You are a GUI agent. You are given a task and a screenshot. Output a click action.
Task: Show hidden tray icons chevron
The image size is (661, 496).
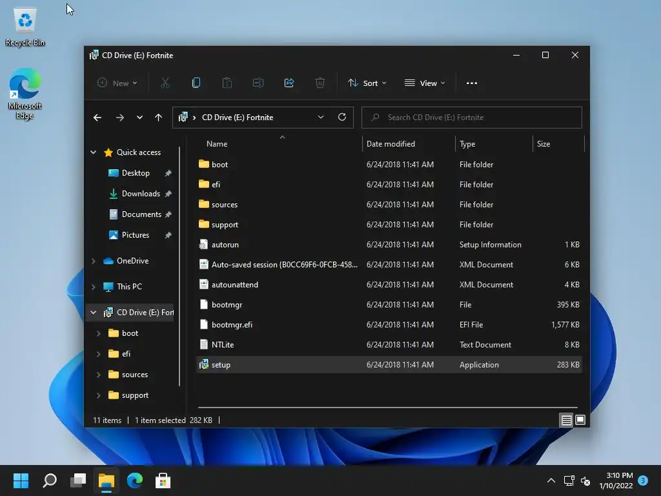(x=551, y=480)
